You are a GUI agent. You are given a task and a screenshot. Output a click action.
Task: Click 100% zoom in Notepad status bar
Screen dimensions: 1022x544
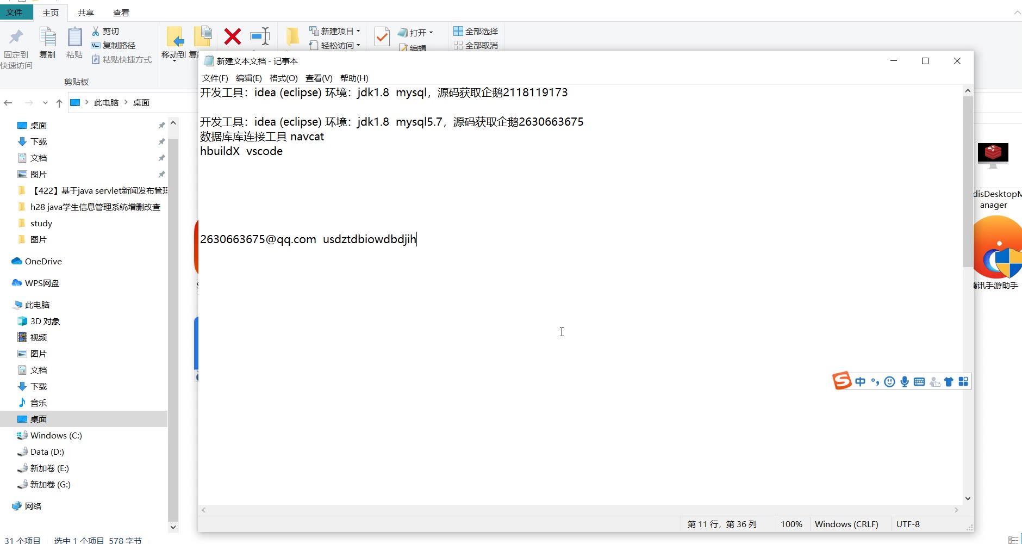tap(792, 524)
